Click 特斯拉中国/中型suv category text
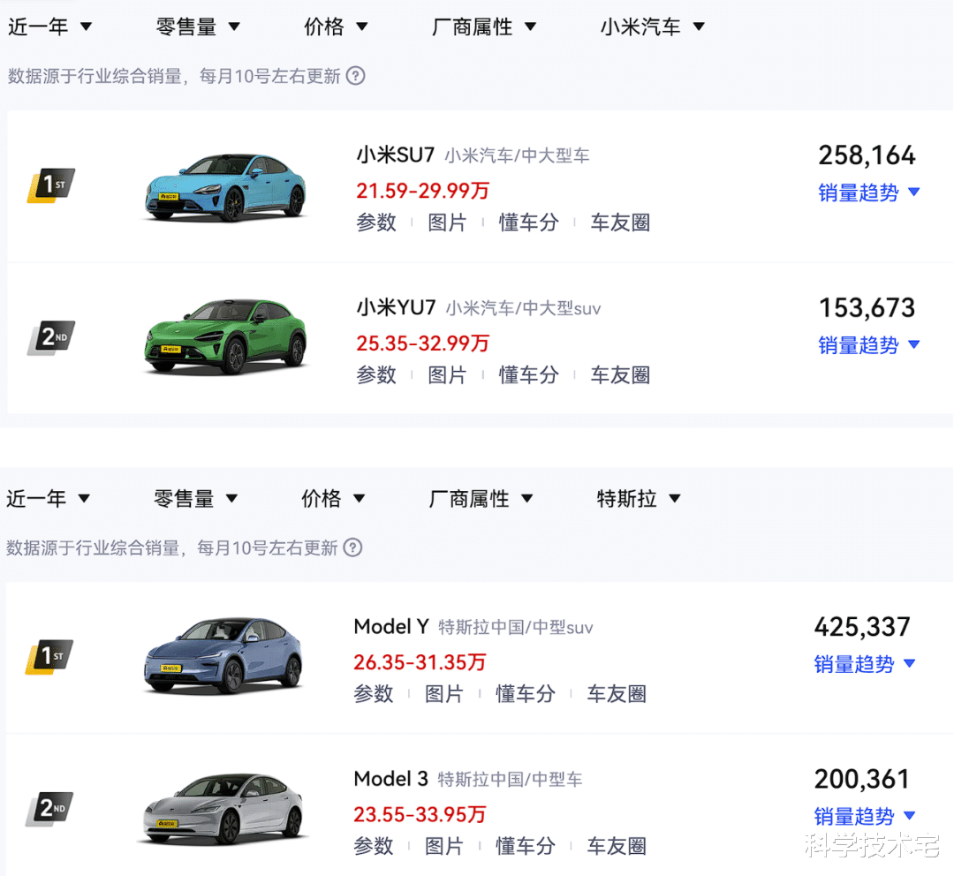This screenshot has height=876, width=954. coord(515,628)
